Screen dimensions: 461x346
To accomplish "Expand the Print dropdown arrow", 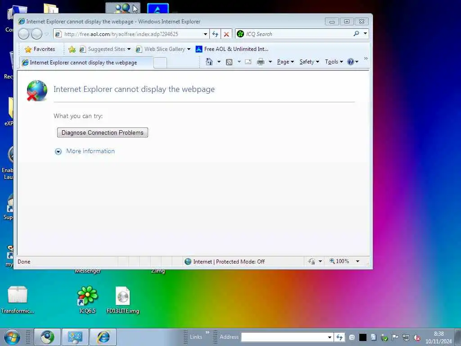I will click(270, 62).
